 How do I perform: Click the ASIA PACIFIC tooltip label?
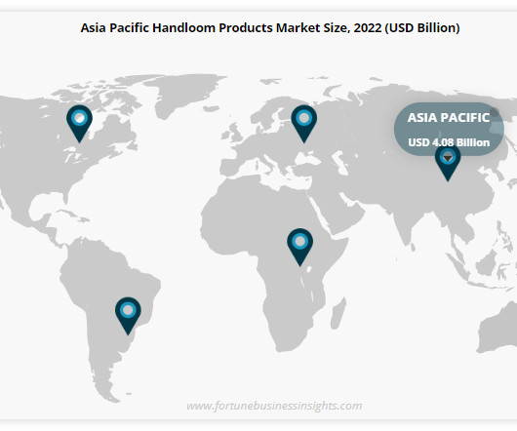(x=449, y=118)
